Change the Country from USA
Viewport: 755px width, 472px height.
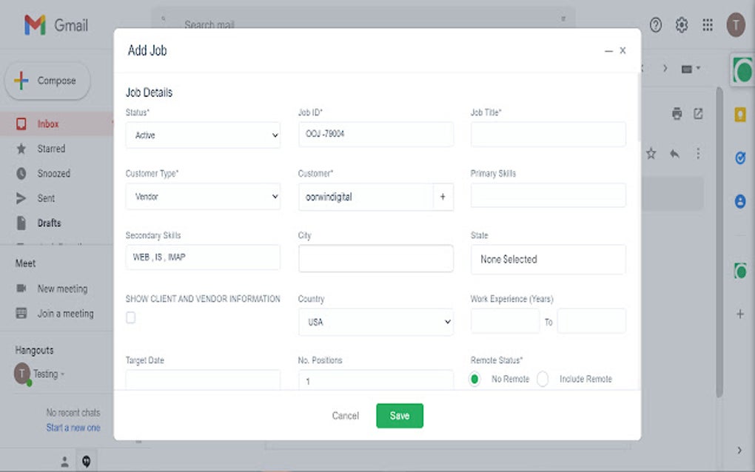pos(375,322)
